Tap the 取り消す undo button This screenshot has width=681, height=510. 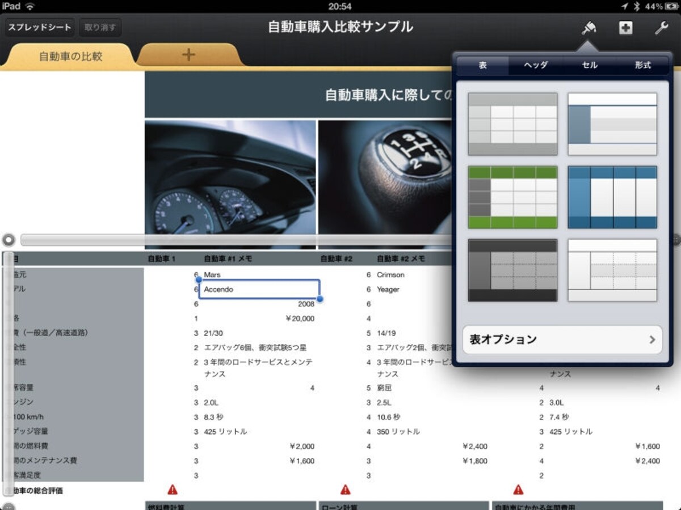coord(100,27)
